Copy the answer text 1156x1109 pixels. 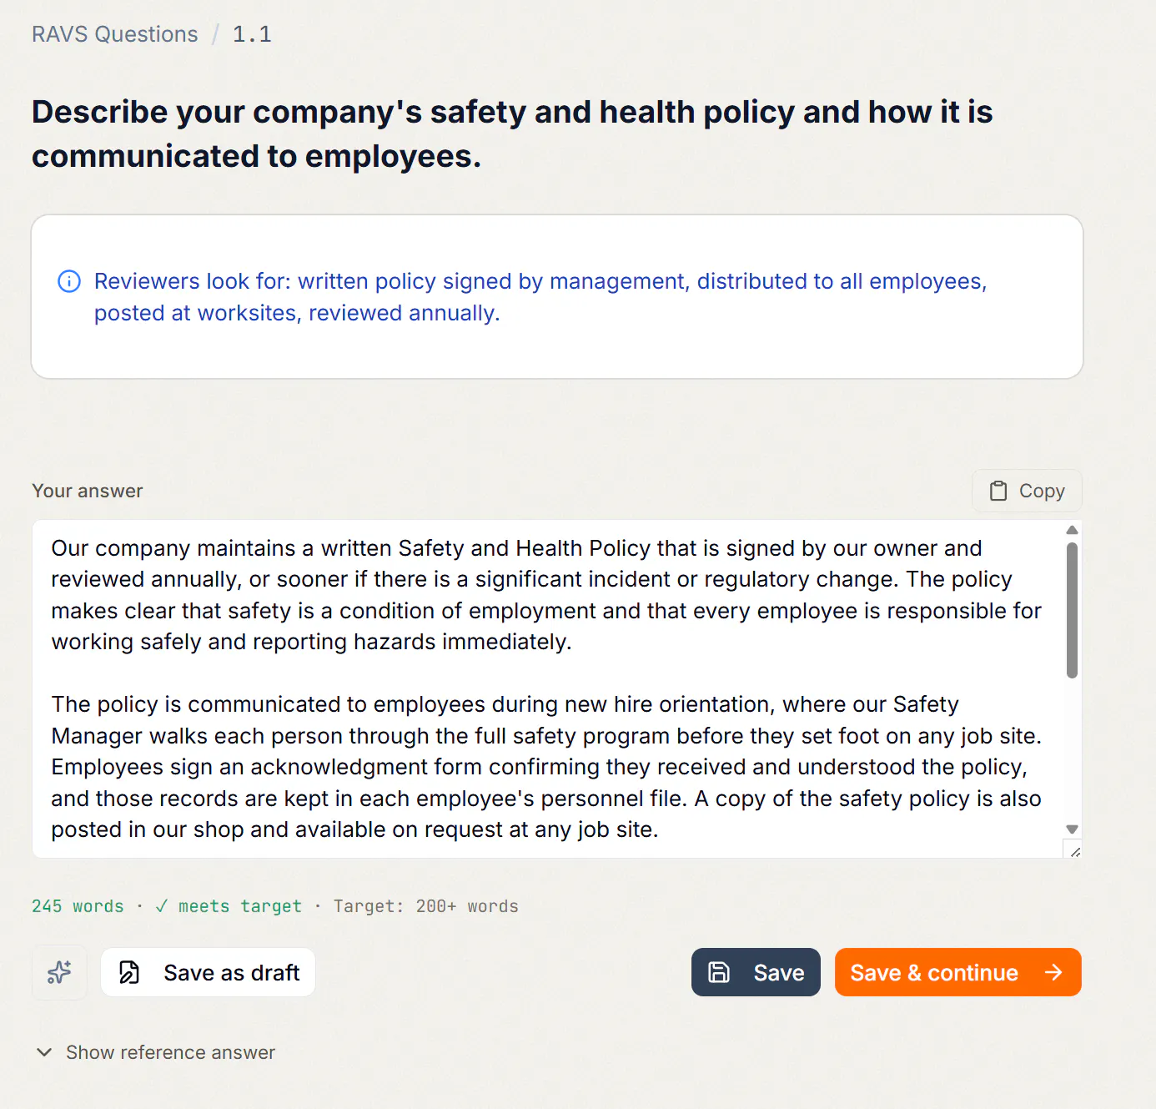(1027, 491)
